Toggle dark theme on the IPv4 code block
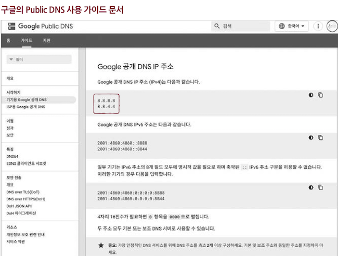338x256 pixels. coord(311,95)
